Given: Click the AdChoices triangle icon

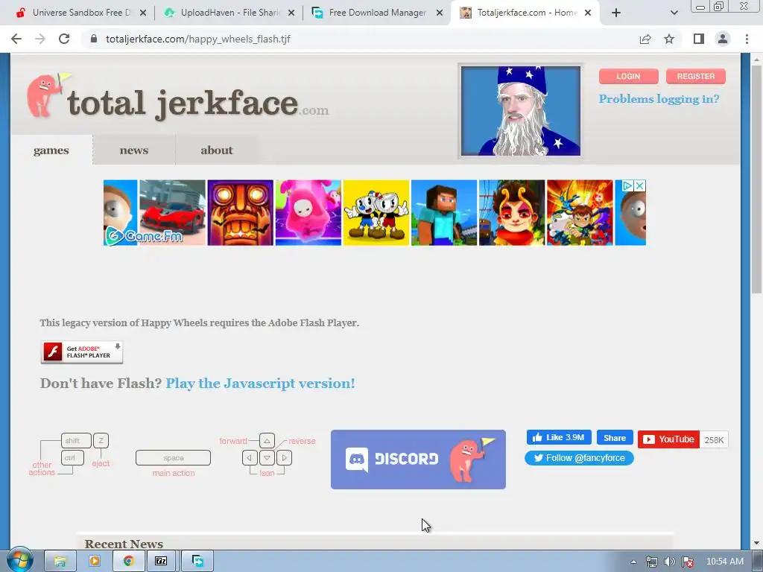Looking at the screenshot, I should coord(627,185).
